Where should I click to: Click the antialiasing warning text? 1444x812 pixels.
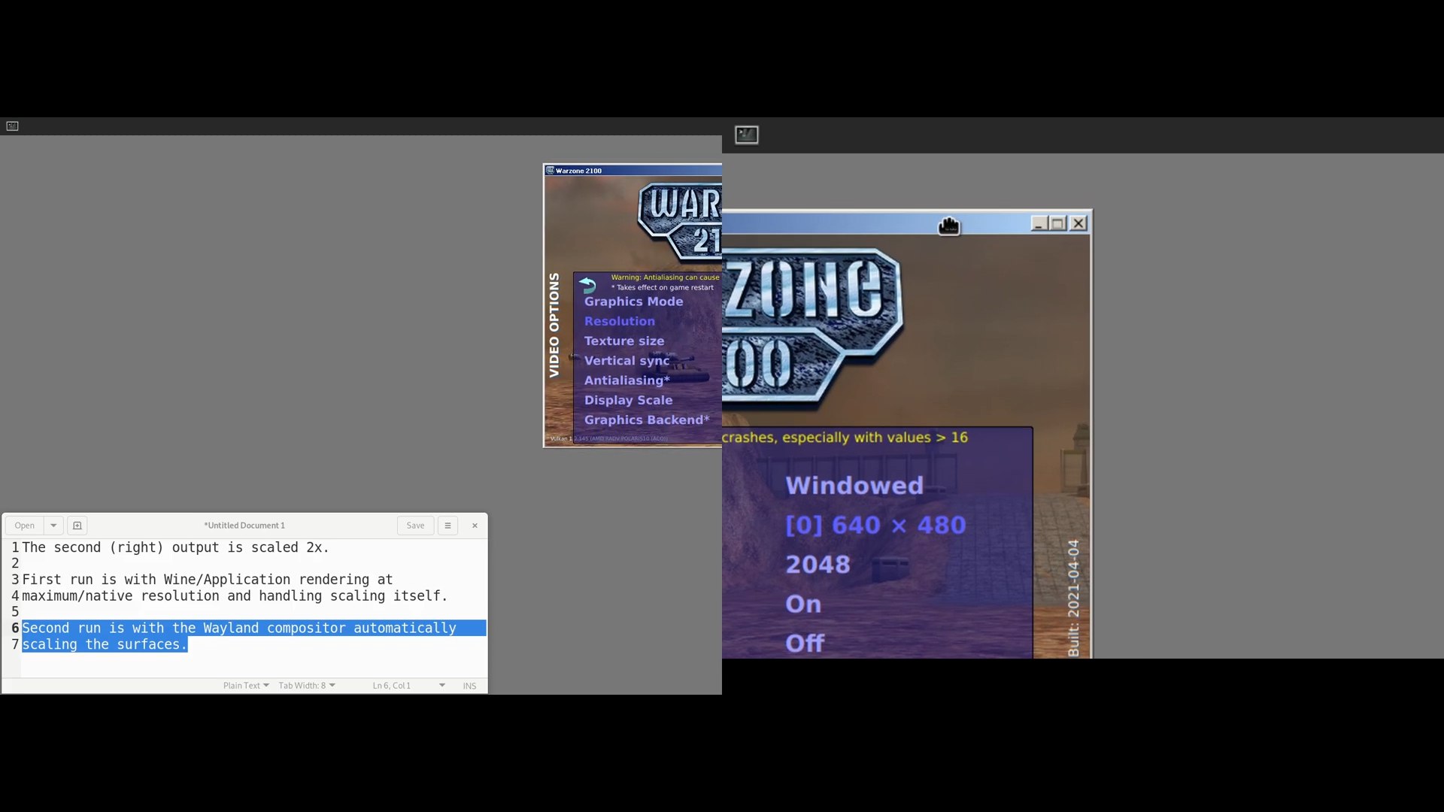[665, 277]
